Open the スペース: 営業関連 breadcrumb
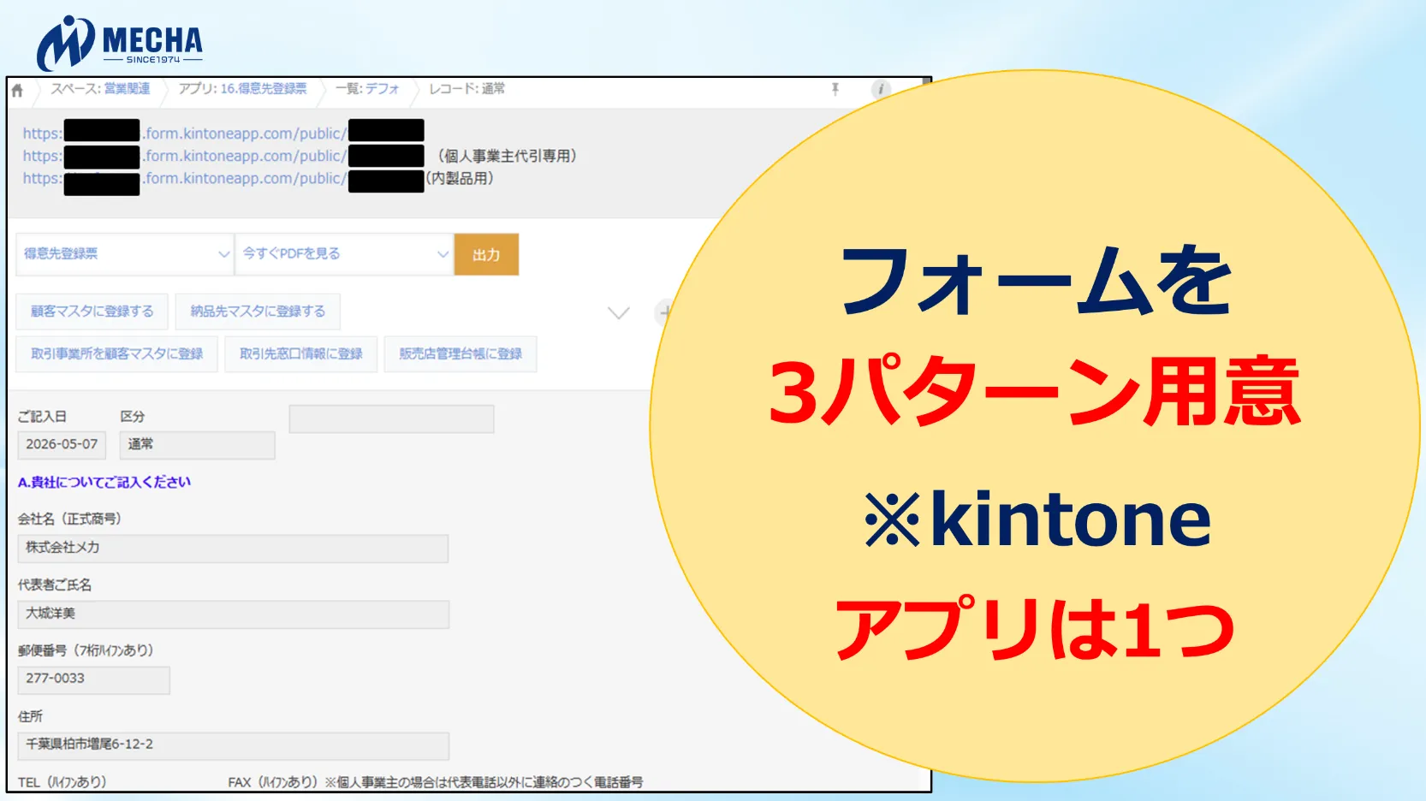Screen dimensions: 1426x801 click(100, 89)
